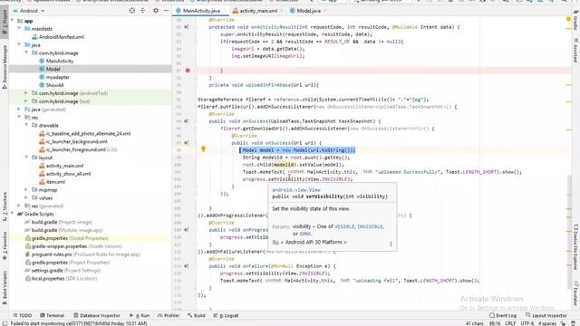580x326 pixels.
Task: Click the collapse all icon in Project panel
Action: [142, 11]
